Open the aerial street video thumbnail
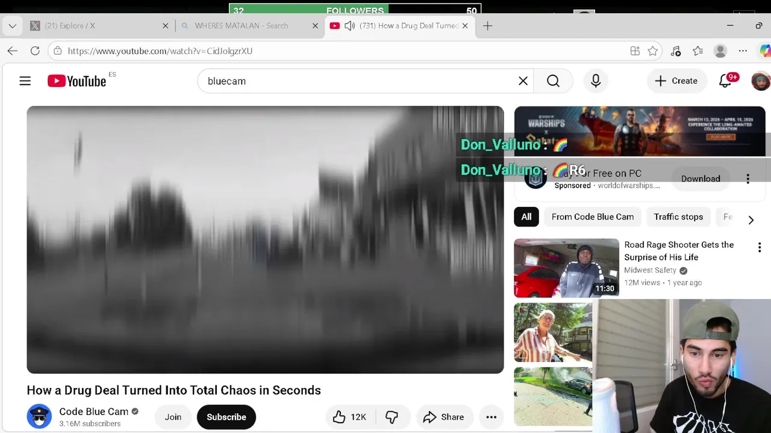Image resolution: width=771 pixels, height=433 pixels. coord(553,396)
